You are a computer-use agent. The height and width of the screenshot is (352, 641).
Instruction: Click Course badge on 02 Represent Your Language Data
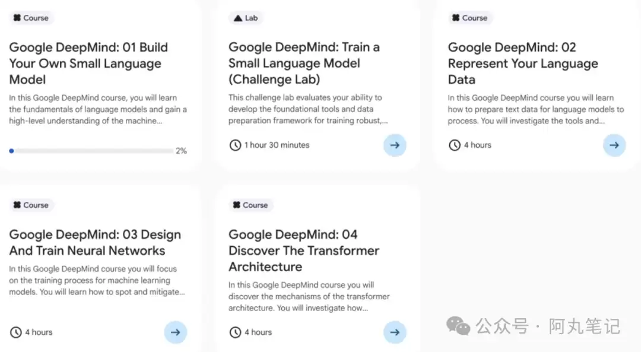click(469, 18)
